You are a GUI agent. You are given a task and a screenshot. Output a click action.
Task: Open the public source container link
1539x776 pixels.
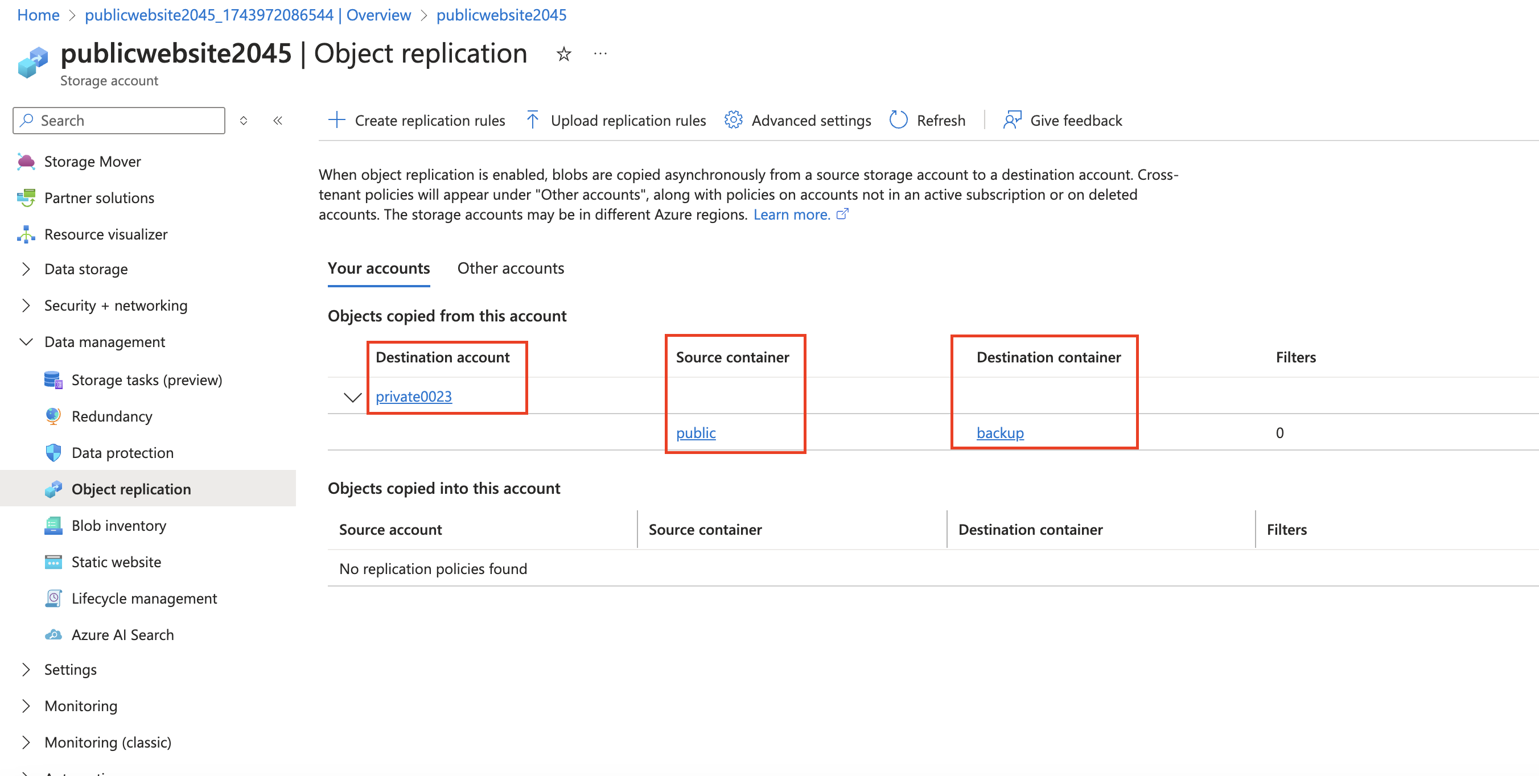[696, 433]
